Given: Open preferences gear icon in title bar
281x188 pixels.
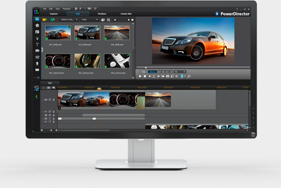Looking at the screenshot, I should coord(95,9).
